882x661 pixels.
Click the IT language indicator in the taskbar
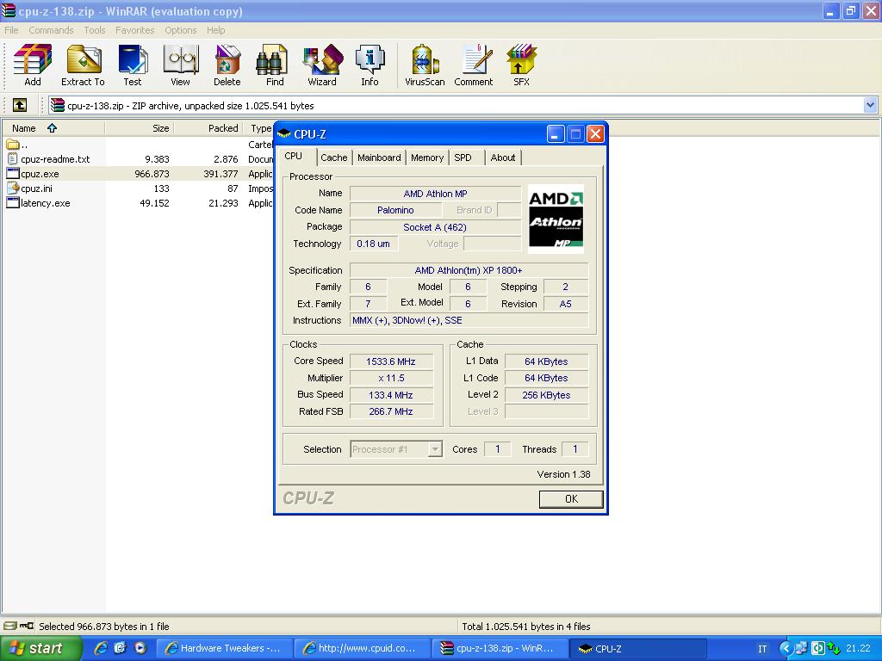click(x=762, y=649)
